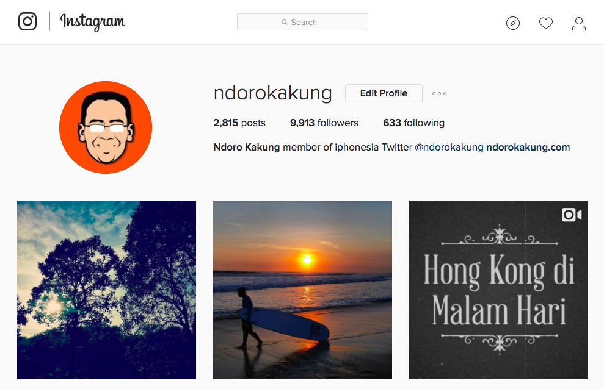Go to profile via person icon
Image resolution: width=604 pixels, height=389 pixels.
pos(578,23)
